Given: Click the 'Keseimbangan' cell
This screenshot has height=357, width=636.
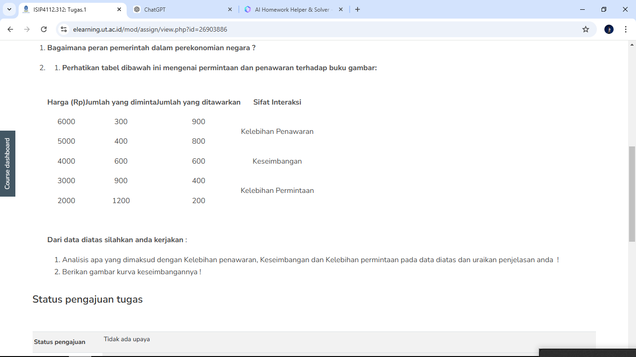Looking at the screenshot, I should point(277,161).
